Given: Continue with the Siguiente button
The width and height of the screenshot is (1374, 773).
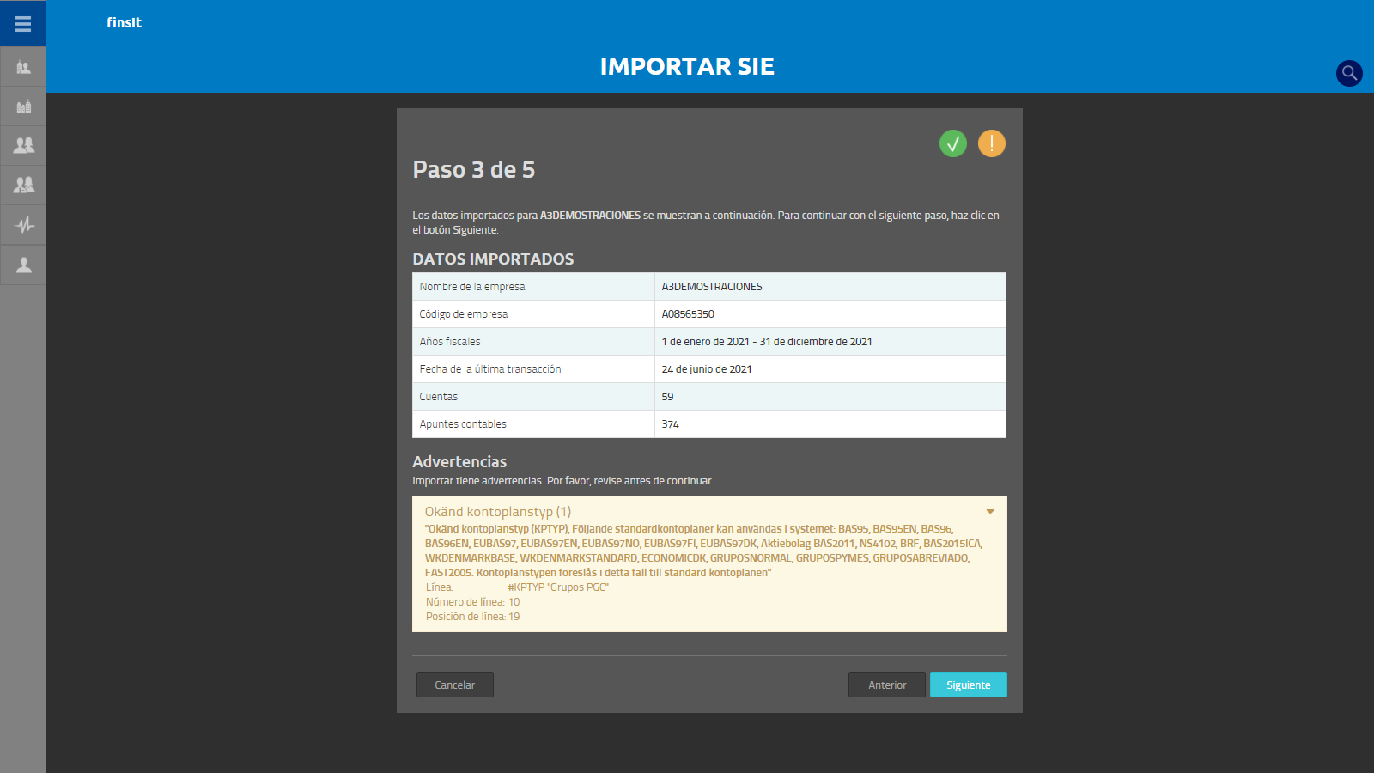Looking at the screenshot, I should point(969,685).
